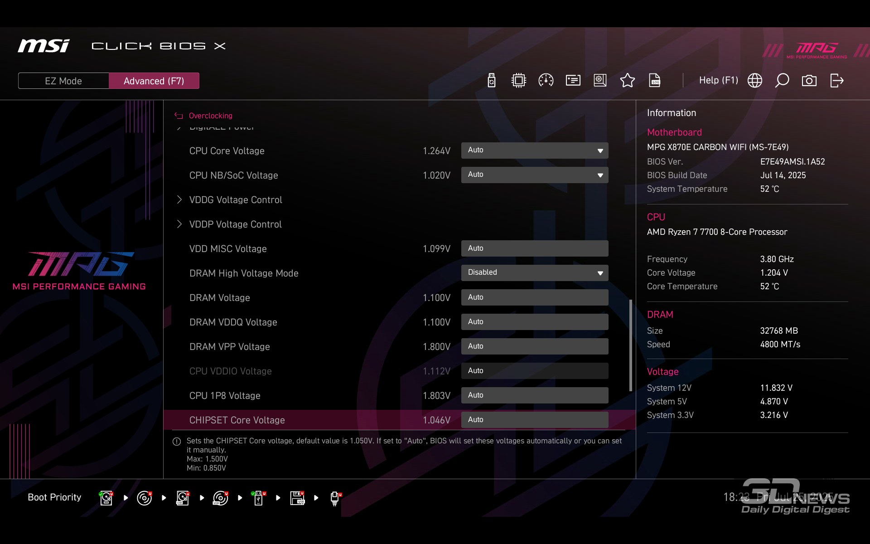870x544 pixels.
Task: Click the Voltage heading in Information panel
Action: point(662,372)
